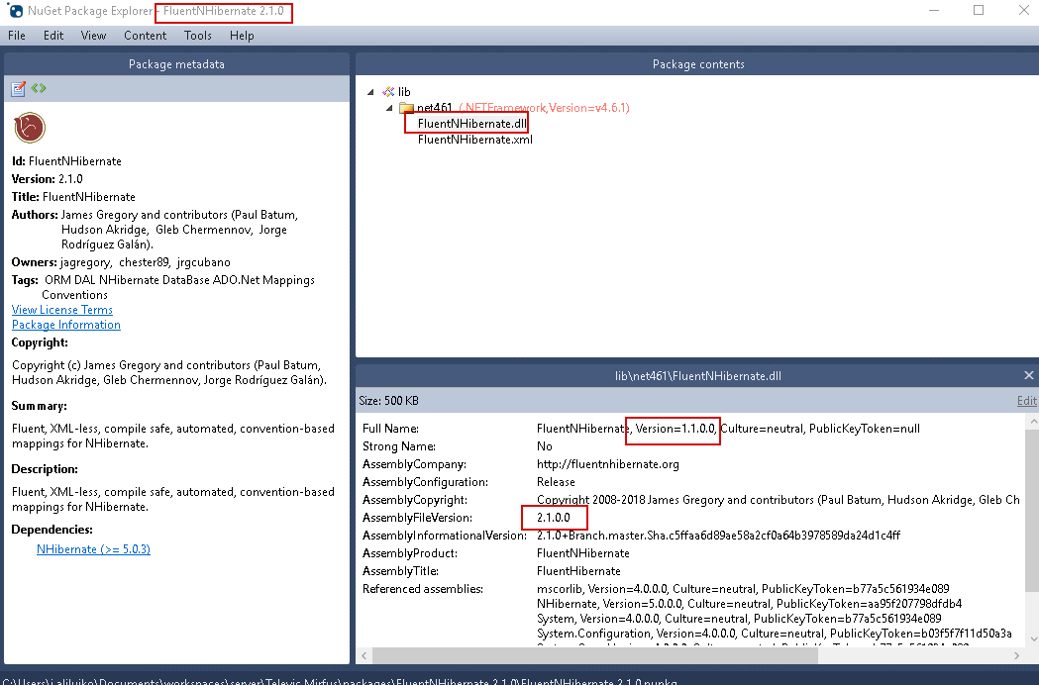1039x685 pixels.
Task: Click the mscorlib referenced assembly line
Action: point(743,589)
